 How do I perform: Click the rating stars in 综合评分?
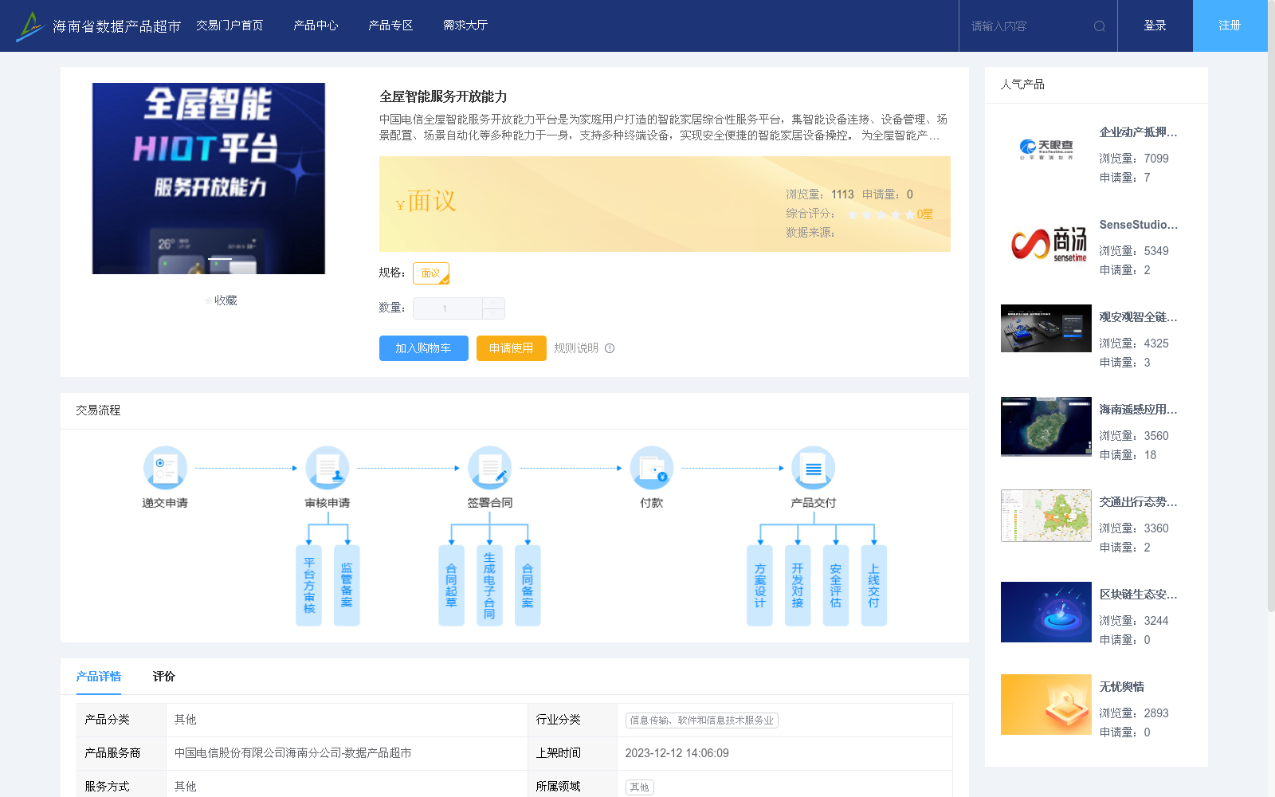tap(881, 214)
